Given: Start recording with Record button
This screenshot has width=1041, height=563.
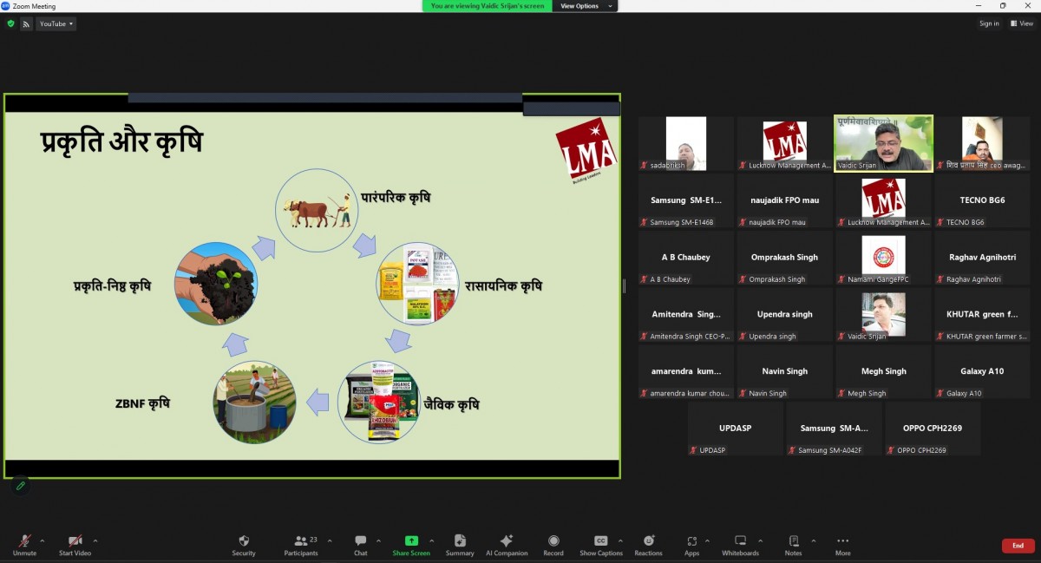Looking at the screenshot, I should click(x=553, y=545).
